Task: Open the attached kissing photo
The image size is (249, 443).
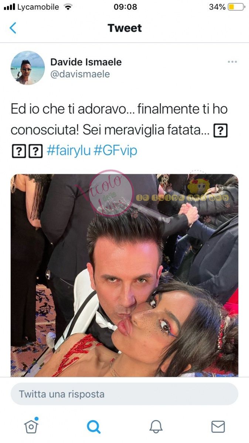Action: point(124,275)
